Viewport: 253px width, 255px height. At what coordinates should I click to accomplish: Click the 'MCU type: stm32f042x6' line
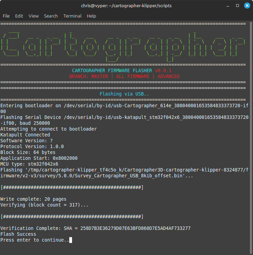point(29,164)
